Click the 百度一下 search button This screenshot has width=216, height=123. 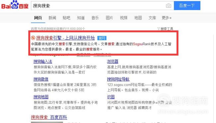(187, 6)
